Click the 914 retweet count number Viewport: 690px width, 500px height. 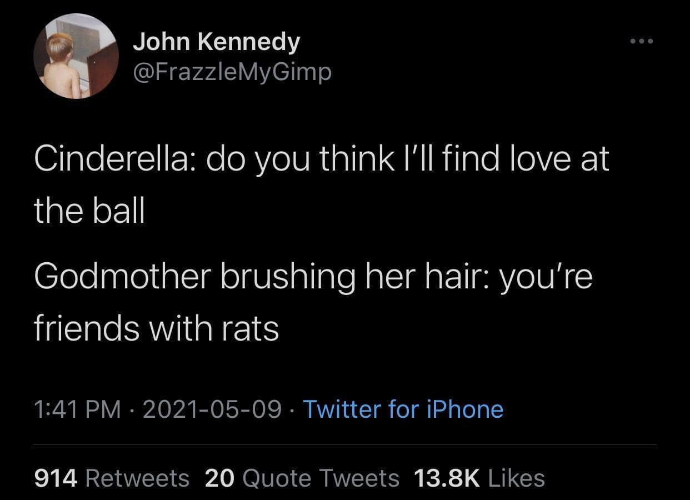(58, 477)
